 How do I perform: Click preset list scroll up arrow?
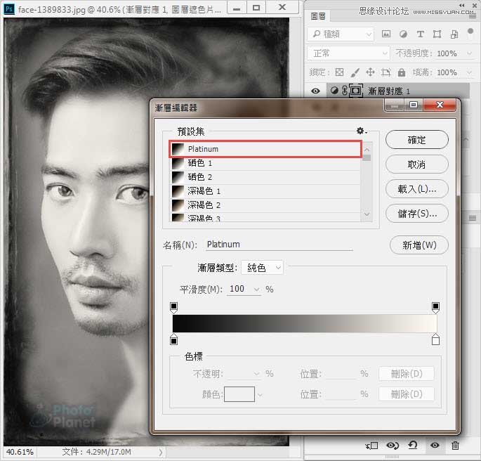(367, 150)
